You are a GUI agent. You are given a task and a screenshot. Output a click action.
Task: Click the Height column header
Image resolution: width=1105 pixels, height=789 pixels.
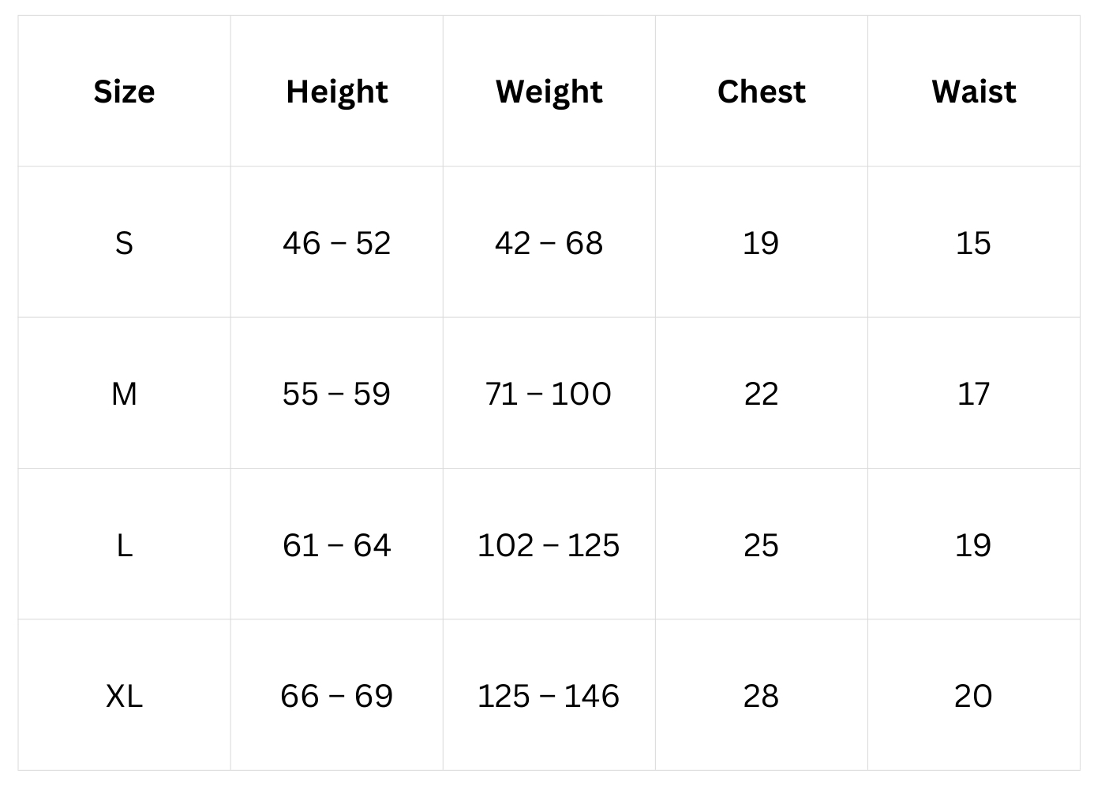click(x=337, y=92)
